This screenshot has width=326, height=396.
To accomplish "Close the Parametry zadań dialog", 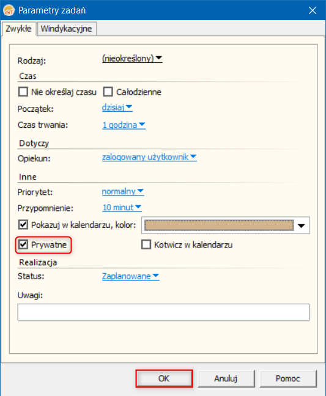I will 313,10.
